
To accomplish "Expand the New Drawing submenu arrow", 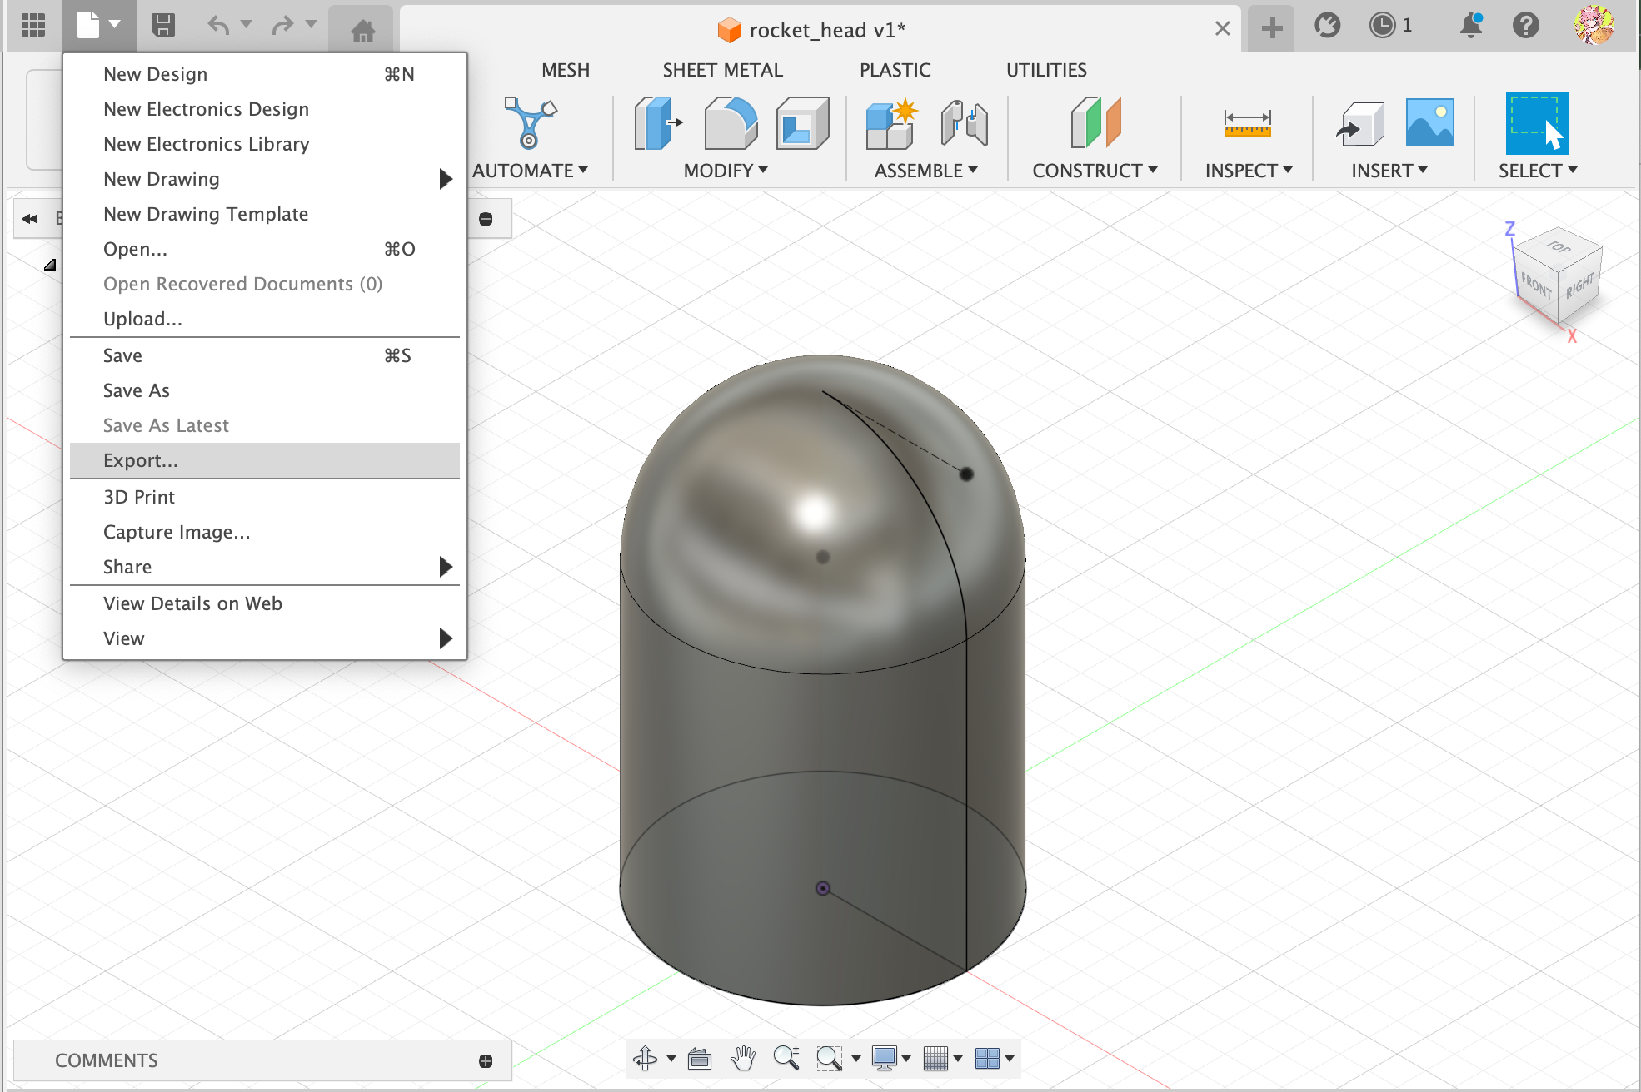I will click(x=446, y=179).
